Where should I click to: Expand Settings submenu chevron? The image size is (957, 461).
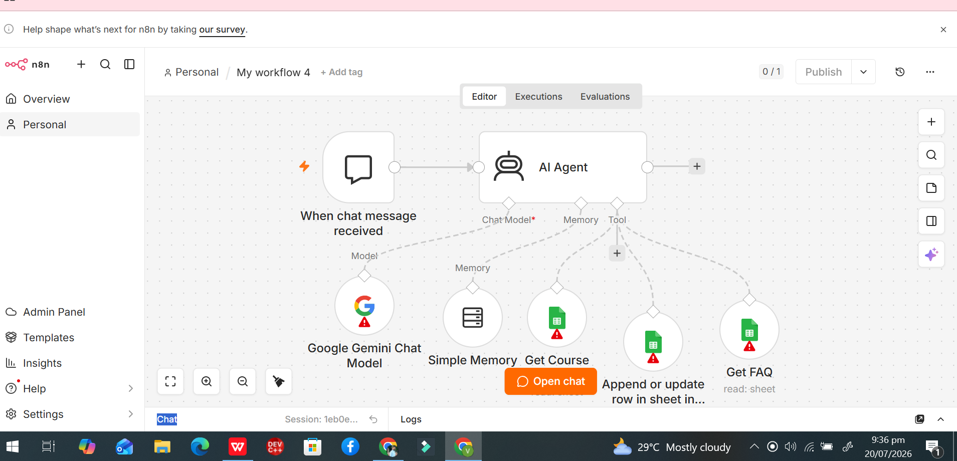pos(130,414)
